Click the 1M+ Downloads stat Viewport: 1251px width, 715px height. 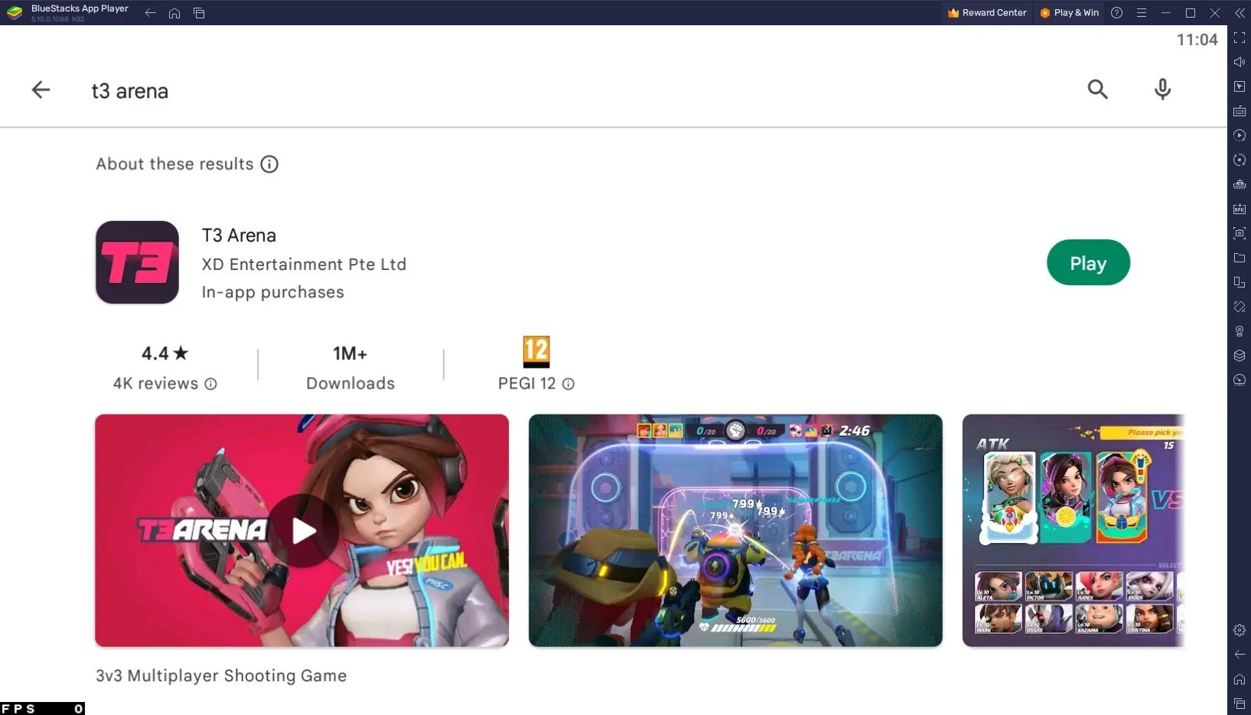(x=350, y=368)
